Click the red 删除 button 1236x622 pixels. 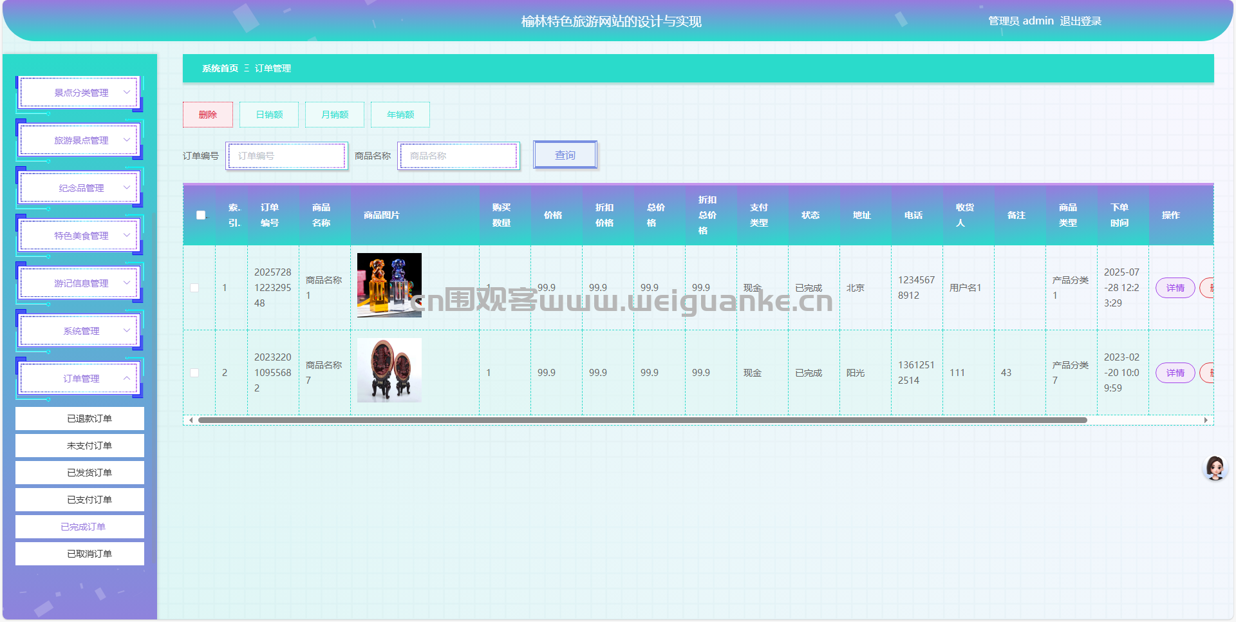(208, 115)
